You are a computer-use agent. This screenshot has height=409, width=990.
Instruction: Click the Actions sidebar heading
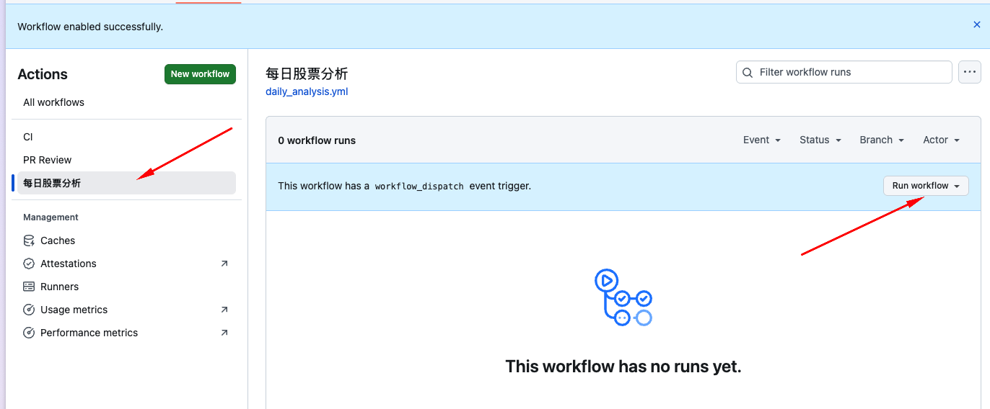[43, 74]
